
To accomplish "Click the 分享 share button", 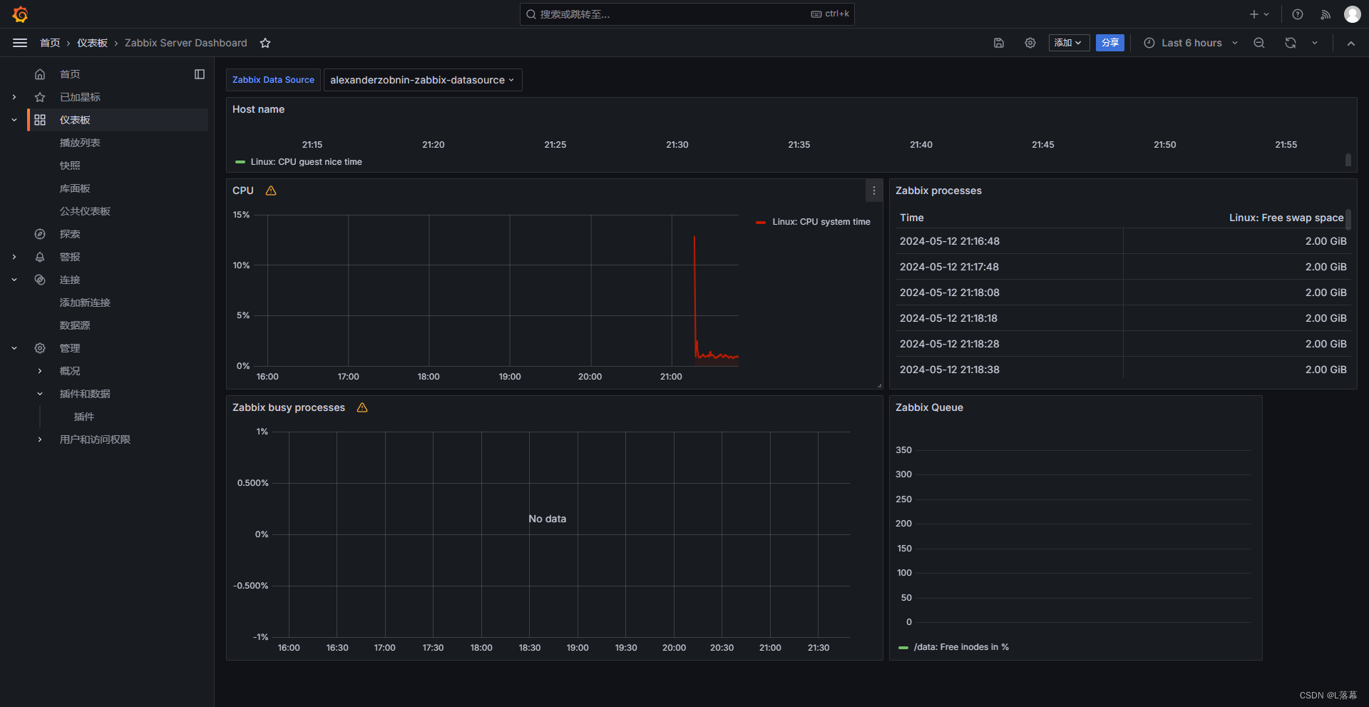I will 1110,43.
